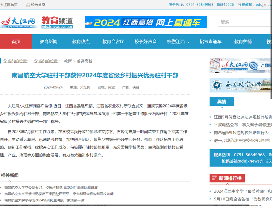Click the @ symbol icon on 大江网 product banner
The height and width of the screenshot is (206, 272).
coord(254,65)
